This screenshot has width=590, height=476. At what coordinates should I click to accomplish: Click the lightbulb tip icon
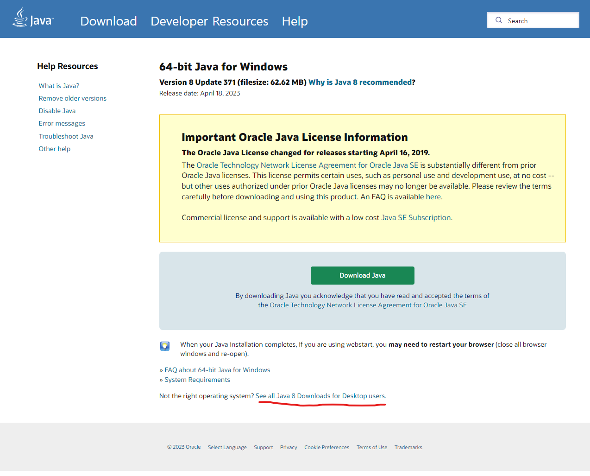coord(165,346)
